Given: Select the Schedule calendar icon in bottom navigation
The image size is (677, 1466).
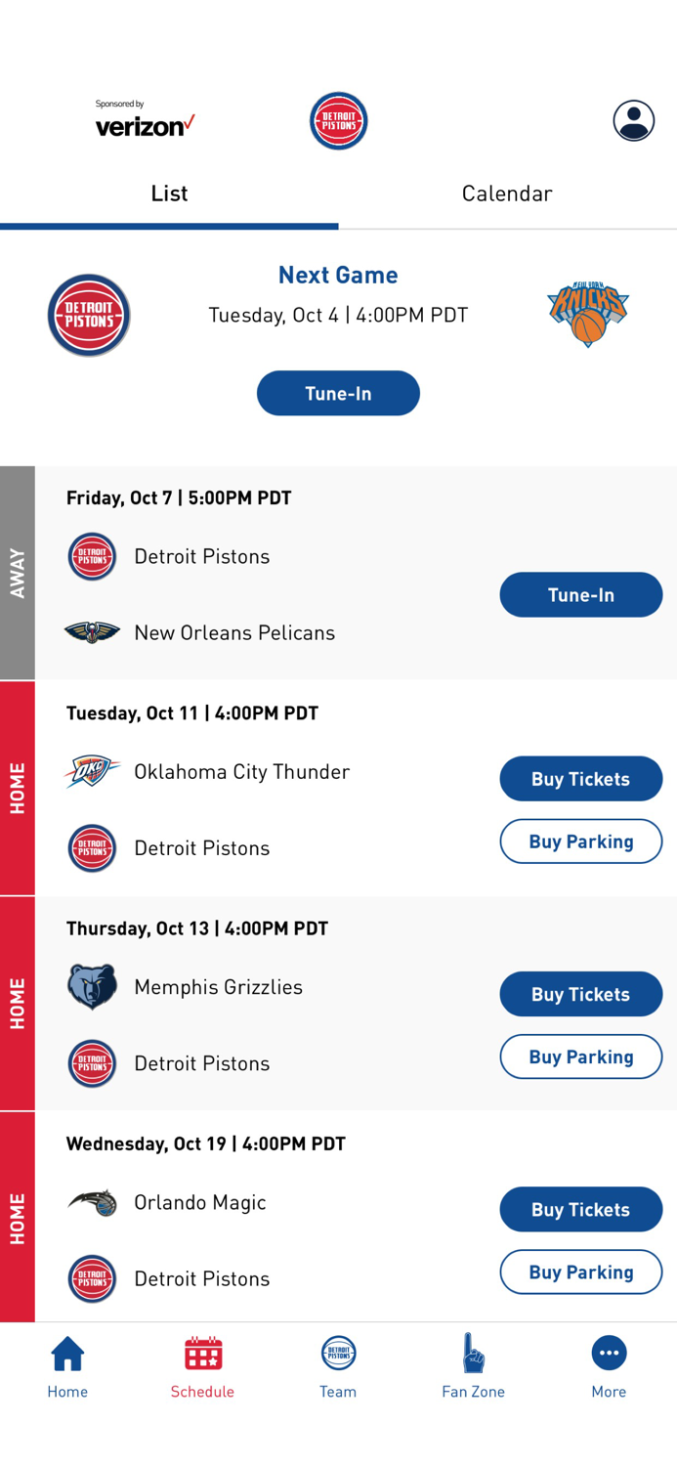Looking at the screenshot, I should [x=202, y=1355].
